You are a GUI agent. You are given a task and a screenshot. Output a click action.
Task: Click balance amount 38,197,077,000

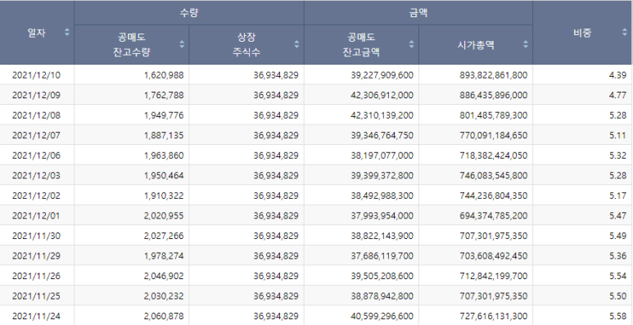pos(382,156)
